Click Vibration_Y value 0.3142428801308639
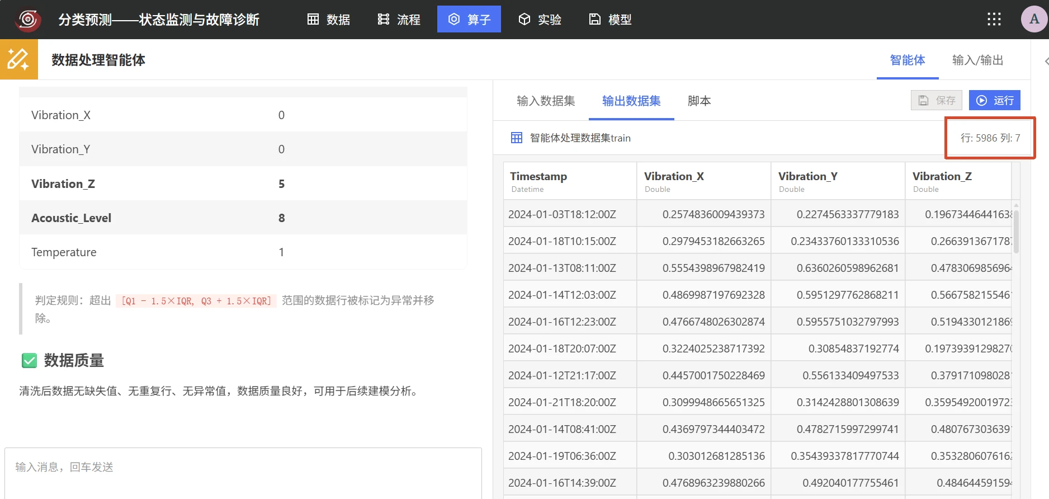 838,402
